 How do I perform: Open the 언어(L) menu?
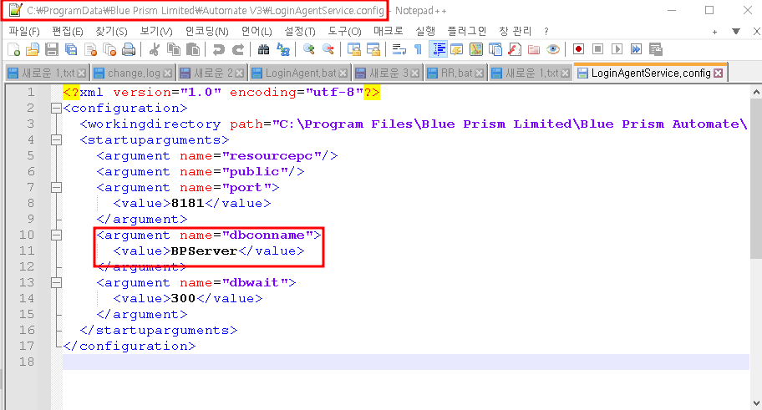(x=257, y=31)
